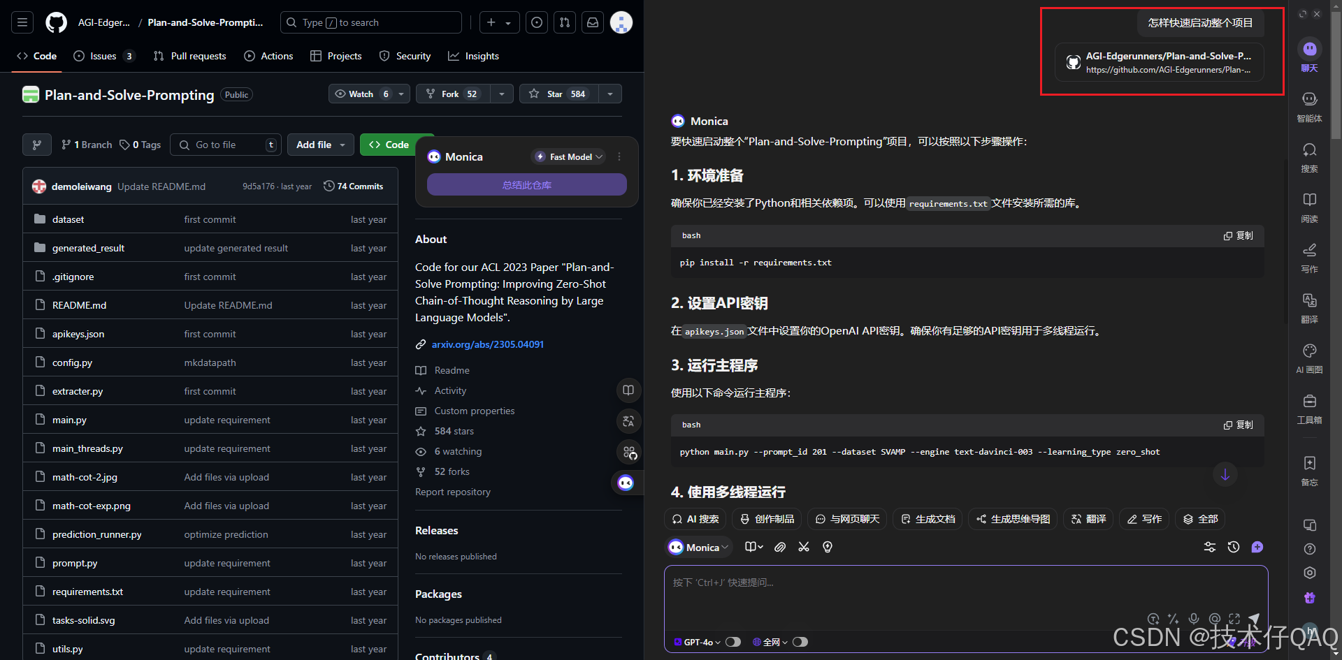Open the GPT-4o model dropdown
Screen dimensions: 1342x660
[697, 642]
